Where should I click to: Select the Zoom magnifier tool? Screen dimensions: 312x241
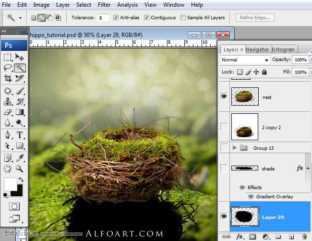20,169
